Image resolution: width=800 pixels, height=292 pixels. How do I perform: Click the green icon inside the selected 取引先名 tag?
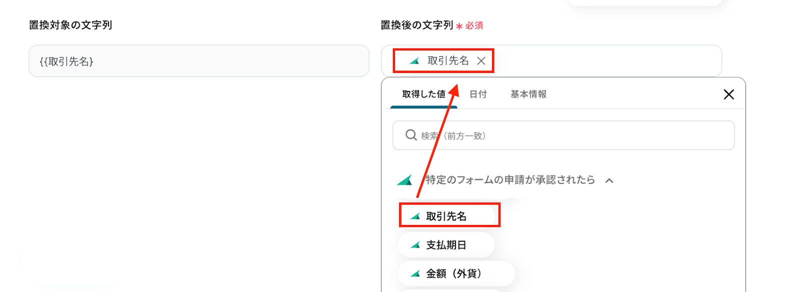click(414, 61)
